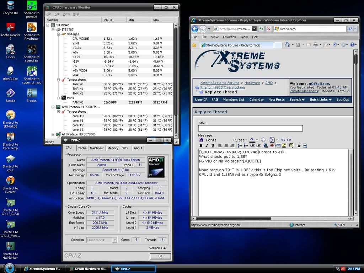Open the address bar history dropdown

tap(254, 29)
